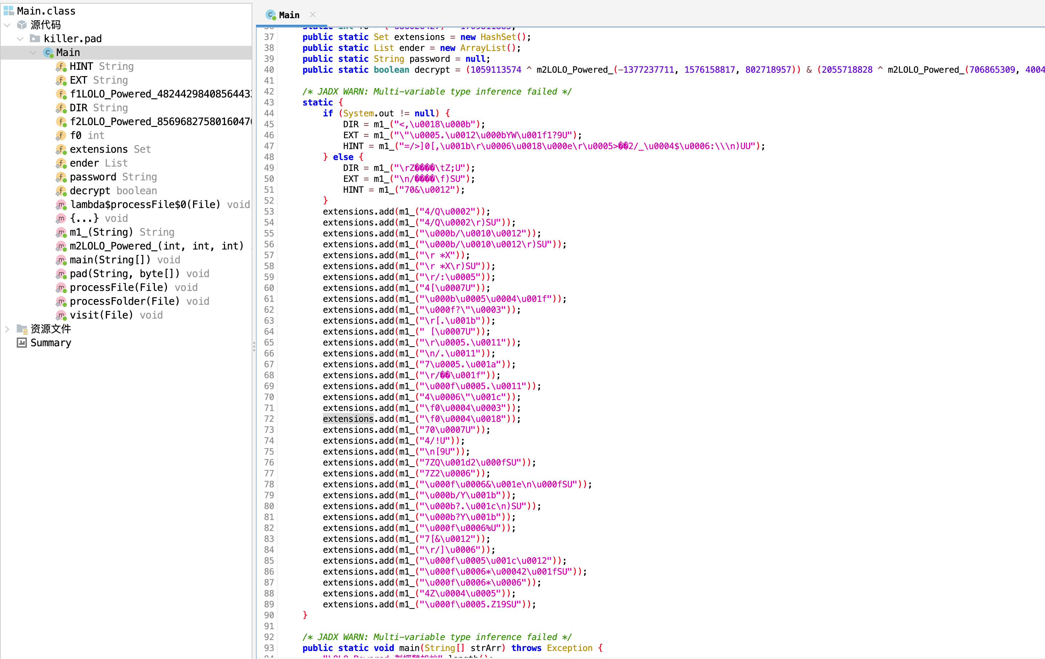Viewport: 1045px width, 659px height.
Task: Select Main.class root in tree
Action: (46, 11)
